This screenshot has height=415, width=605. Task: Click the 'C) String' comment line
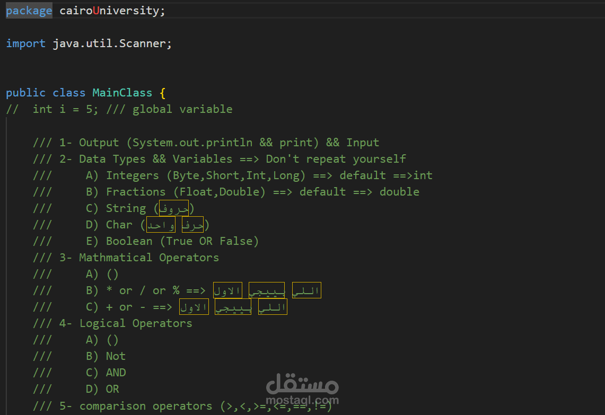tap(113, 208)
